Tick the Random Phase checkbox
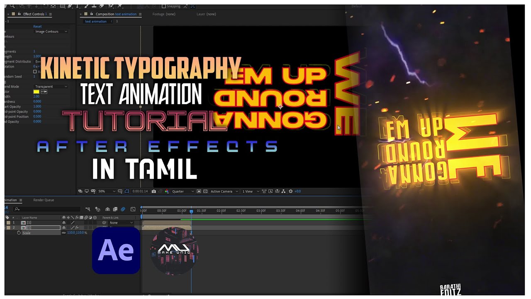The width and height of the screenshot is (531, 299). coord(35,71)
